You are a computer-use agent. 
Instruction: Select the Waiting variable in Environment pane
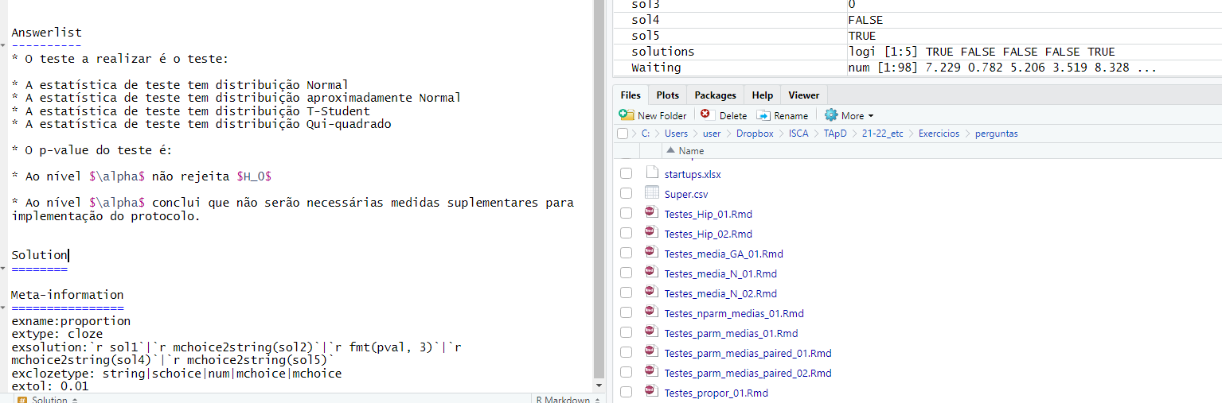pos(916,68)
